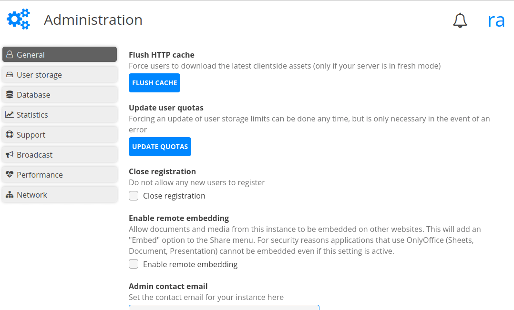Screen dimensions: 514x310
Task: Switch to the Database section
Action: tap(33, 94)
